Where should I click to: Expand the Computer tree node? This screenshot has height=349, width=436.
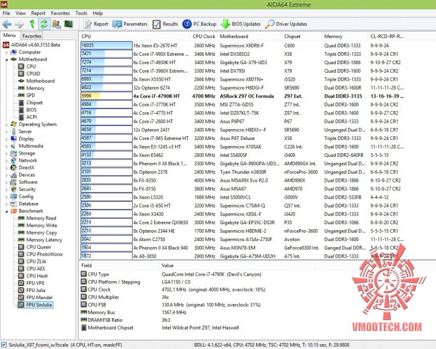pyautogui.click(x=7, y=52)
